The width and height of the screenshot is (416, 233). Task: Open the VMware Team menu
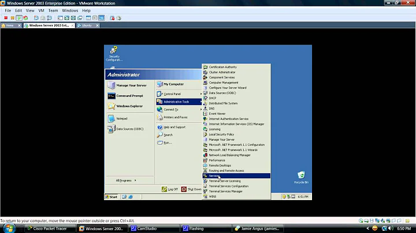tap(53, 10)
